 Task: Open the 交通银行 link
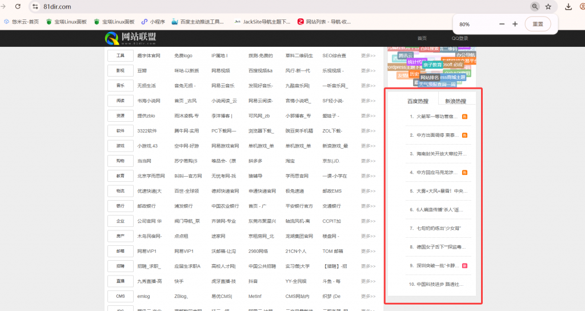[x=331, y=206]
